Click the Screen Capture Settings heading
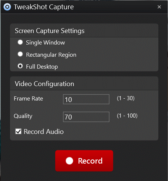Viewport: 168px width, 181px height. coord(50,31)
